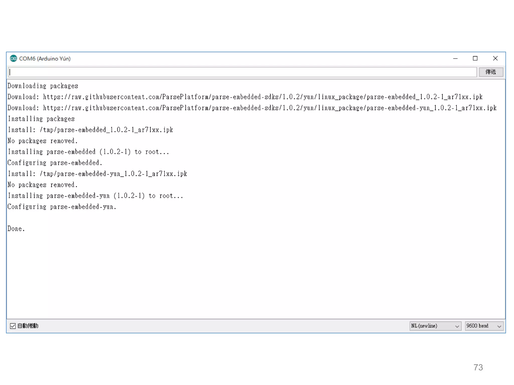Image resolution: width=514 pixels, height=385 pixels.
Task: Click slide page number 73
Action: [x=478, y=367]
